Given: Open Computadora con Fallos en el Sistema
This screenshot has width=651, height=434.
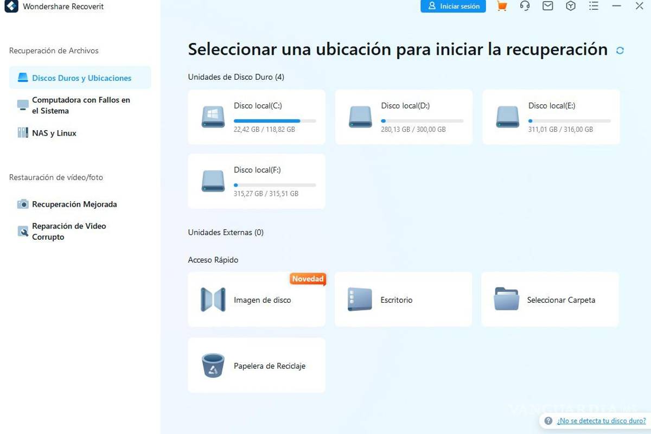Looking at the screenshot, I should click(x=81, y=105).
